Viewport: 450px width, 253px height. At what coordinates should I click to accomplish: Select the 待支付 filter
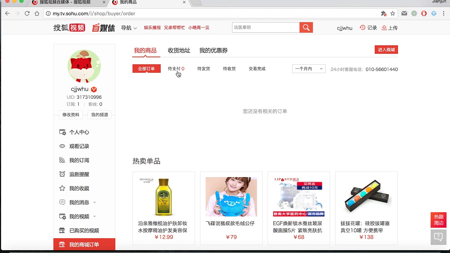click(176, 69)
